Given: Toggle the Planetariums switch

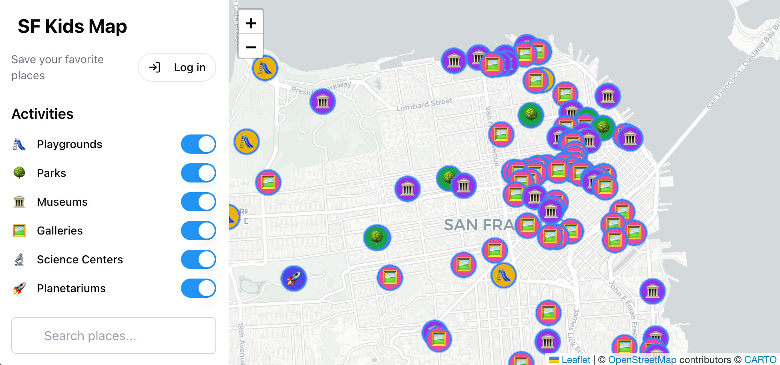Looking at the screenshot, I should pyautogui.click(x=198, y=288).
